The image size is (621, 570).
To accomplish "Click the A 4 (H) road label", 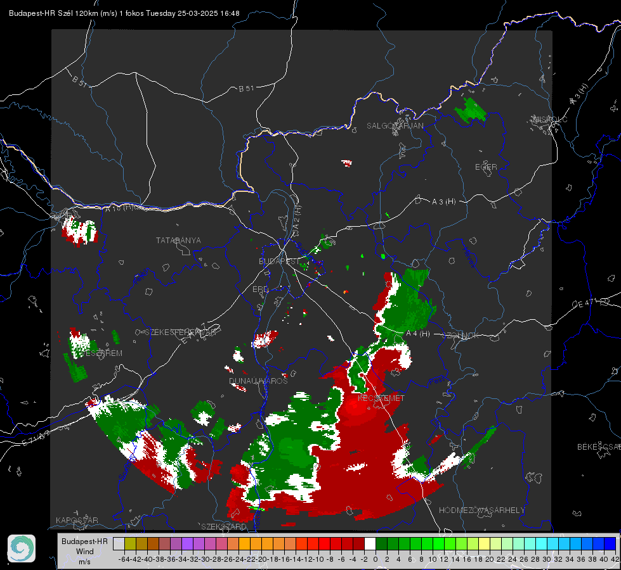I will (418, 334).
